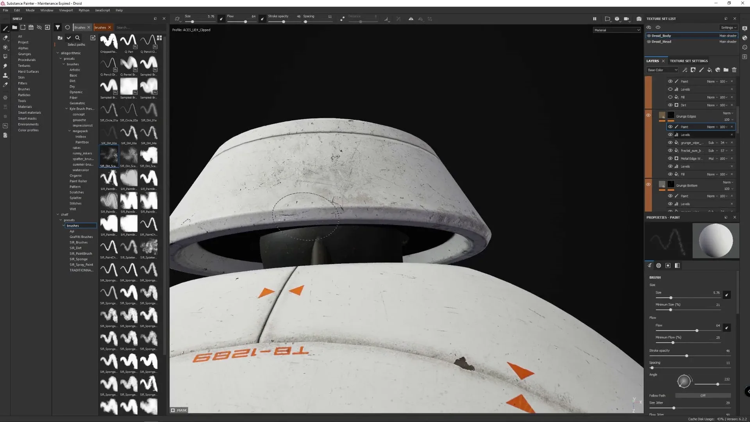Hide the Metal Edge Wear generator
The height and width of the screenshot is (422, 750).
670,158
